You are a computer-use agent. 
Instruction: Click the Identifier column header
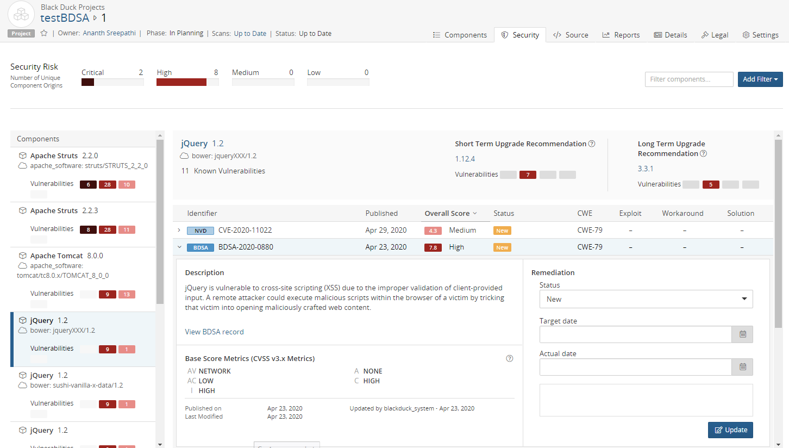coord(202,213)
